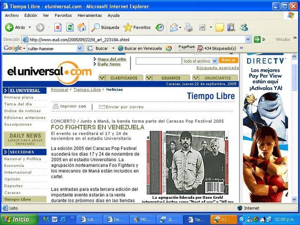
Task: Go to the Home page icon
Action: pos(82,27)
